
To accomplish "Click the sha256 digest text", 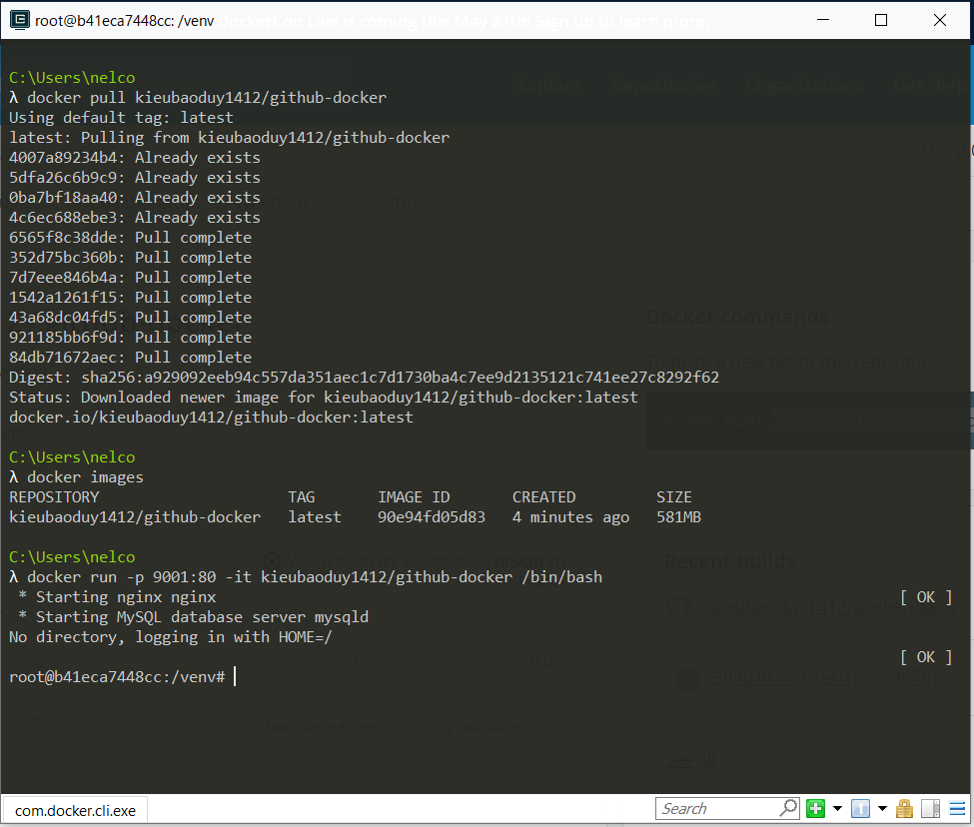I will coord(400,378).
